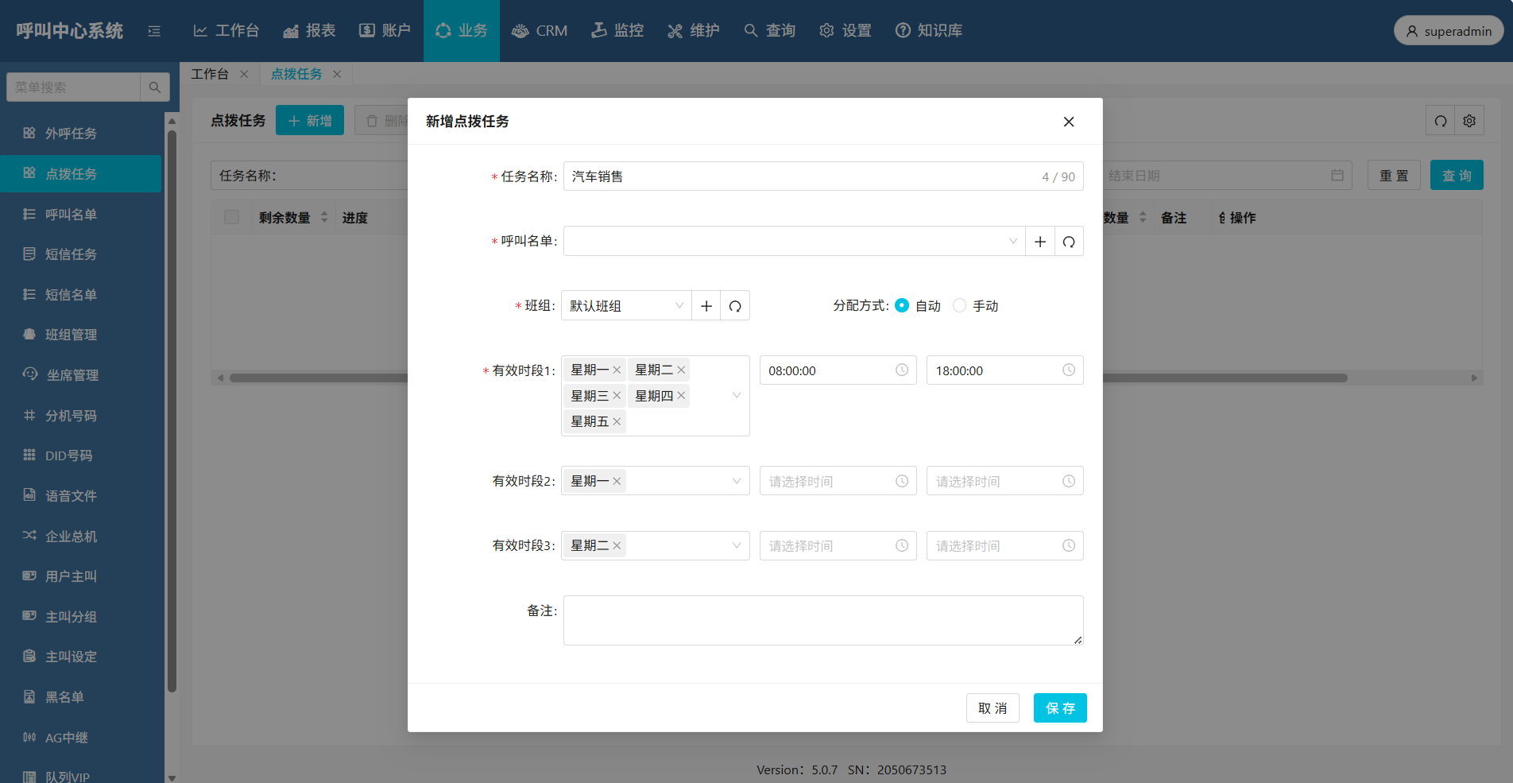Switch to the 工作台 tab
The width and height of the screenshot is (1513, 783).
pos(210,74)
